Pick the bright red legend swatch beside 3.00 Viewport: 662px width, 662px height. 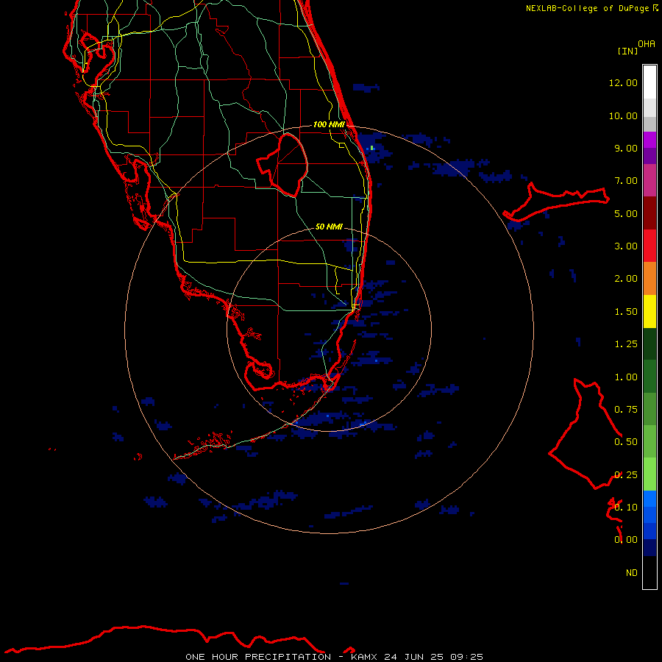coord(649,246)
